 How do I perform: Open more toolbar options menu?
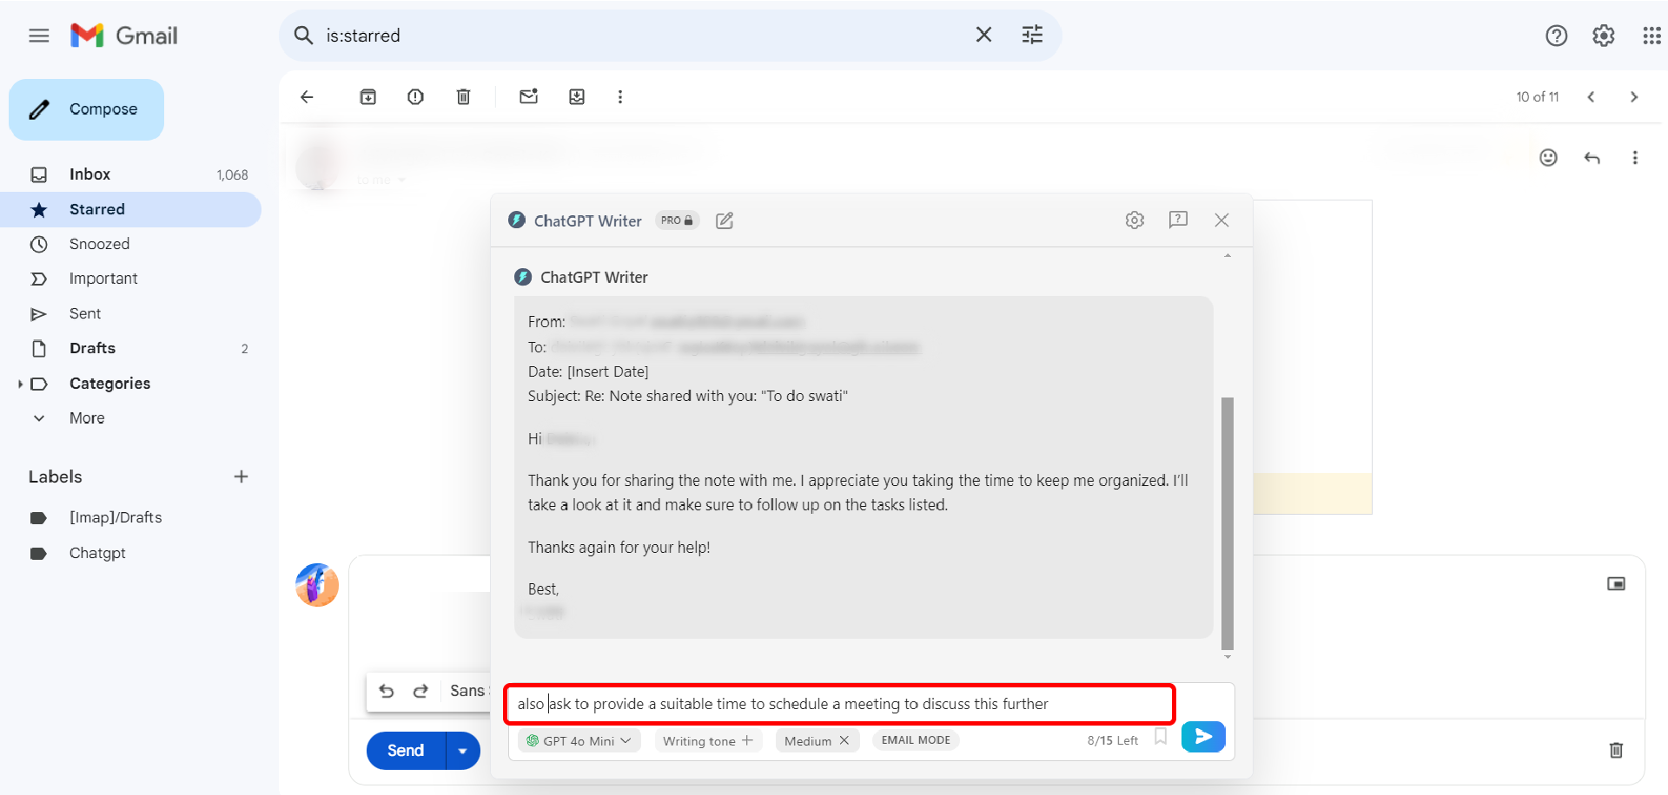click(x=619, y=97)
